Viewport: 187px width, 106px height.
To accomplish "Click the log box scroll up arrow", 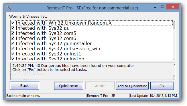I will click(174, 65).
